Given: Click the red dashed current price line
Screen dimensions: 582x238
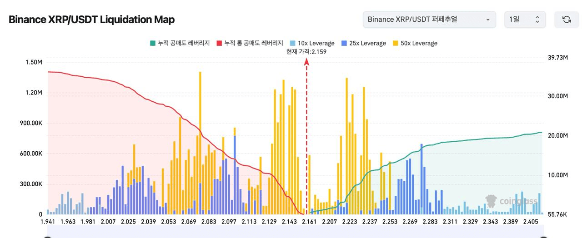Looking at the screenshot, I should click(307, 136).
